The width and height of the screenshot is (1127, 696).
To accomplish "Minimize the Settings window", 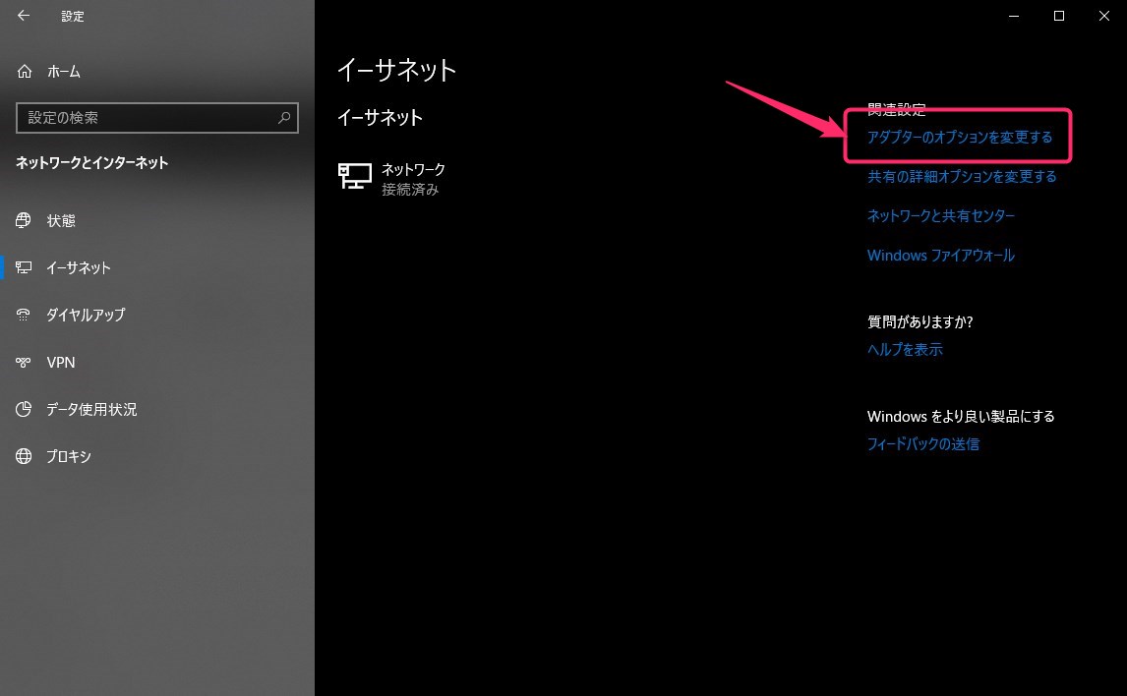I will [1014, 16].
